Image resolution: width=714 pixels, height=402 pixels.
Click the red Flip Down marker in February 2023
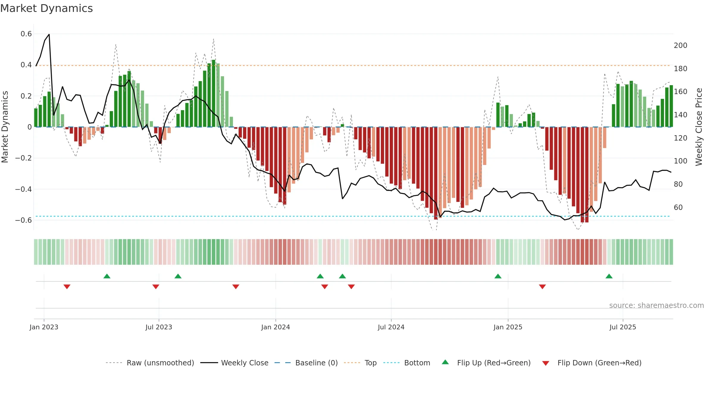[x=67, y=287]
